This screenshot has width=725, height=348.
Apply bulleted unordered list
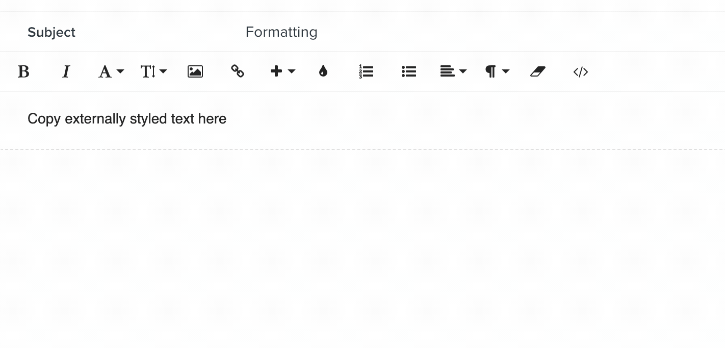(x=409, y=71)
